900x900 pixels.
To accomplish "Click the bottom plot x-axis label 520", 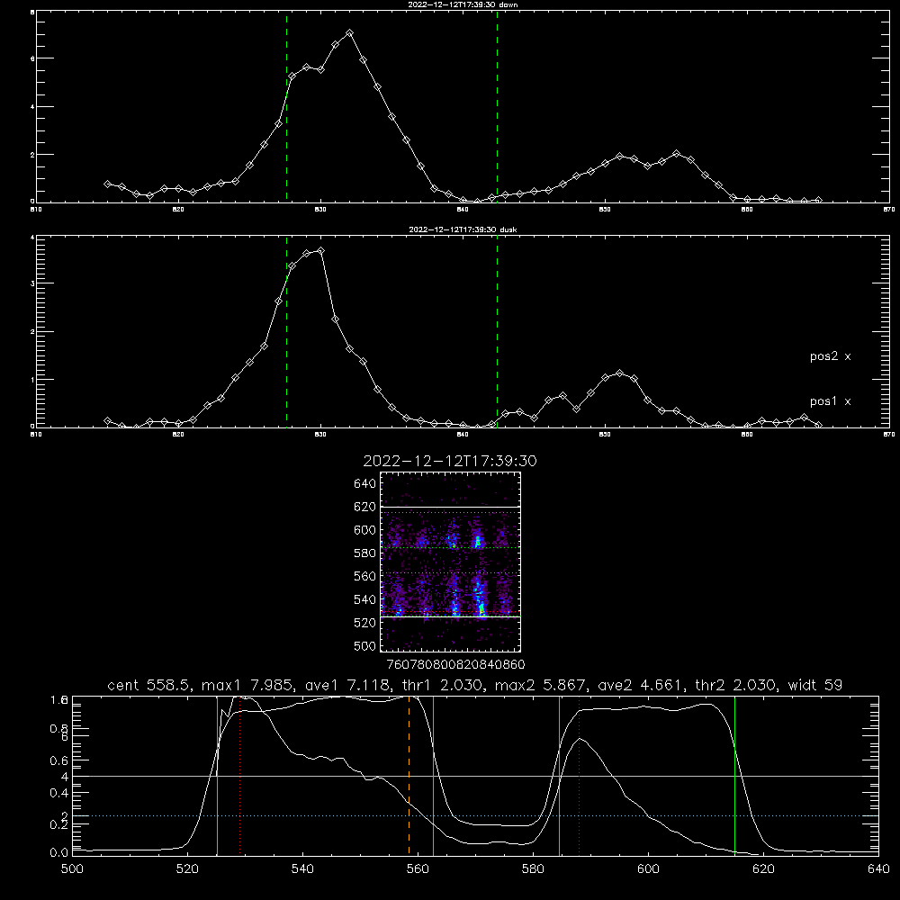I will point(188,869).
